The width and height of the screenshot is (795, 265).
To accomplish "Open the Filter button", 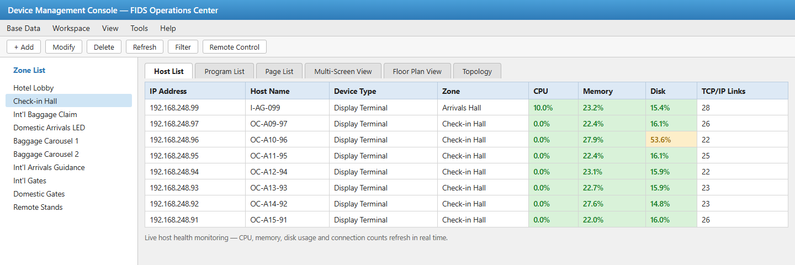I will tap(183, 47).
